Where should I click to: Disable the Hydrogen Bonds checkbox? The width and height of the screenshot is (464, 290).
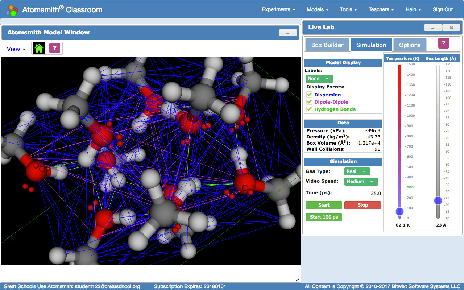click(310, 109)
